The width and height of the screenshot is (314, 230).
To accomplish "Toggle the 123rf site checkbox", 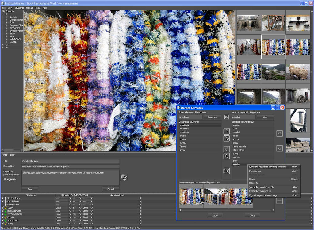I will (x=2, y=208).
